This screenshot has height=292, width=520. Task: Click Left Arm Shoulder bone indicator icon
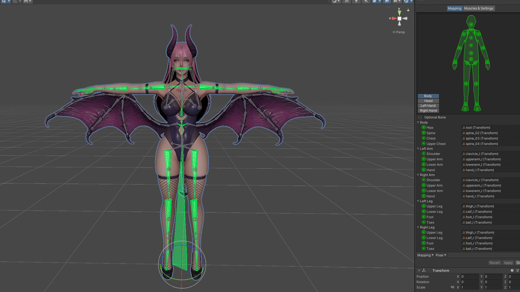pos(423,154)
